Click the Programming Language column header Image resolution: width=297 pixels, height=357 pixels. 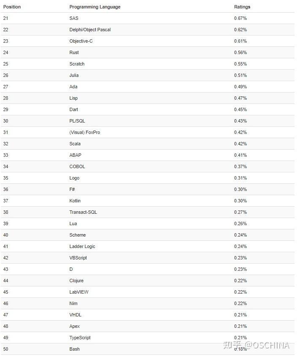point(94,7)
